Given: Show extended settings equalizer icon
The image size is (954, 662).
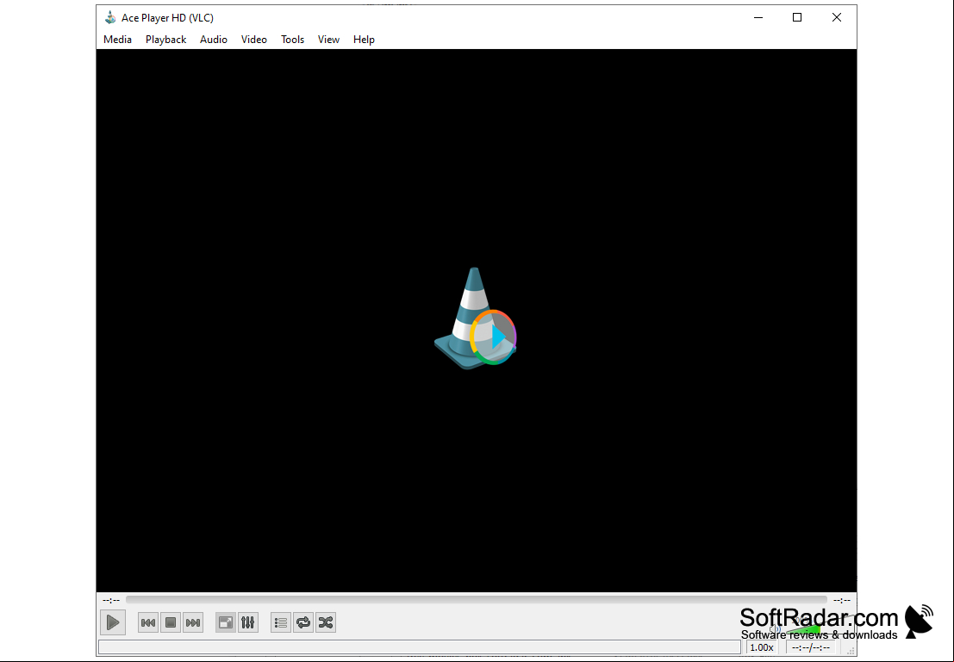Looking at the screenshot, I should (248, 622).
